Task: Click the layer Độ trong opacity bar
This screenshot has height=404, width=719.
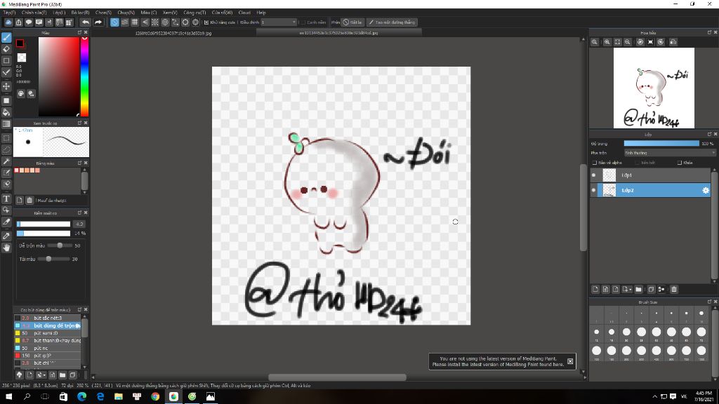Action: [661, 143]
